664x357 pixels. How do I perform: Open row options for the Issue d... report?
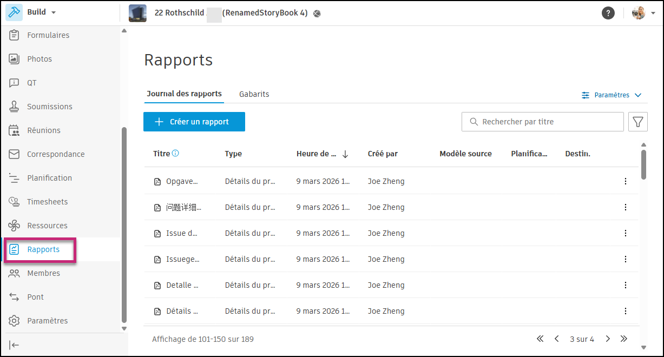pyautogui.click(x=626, y=233)
